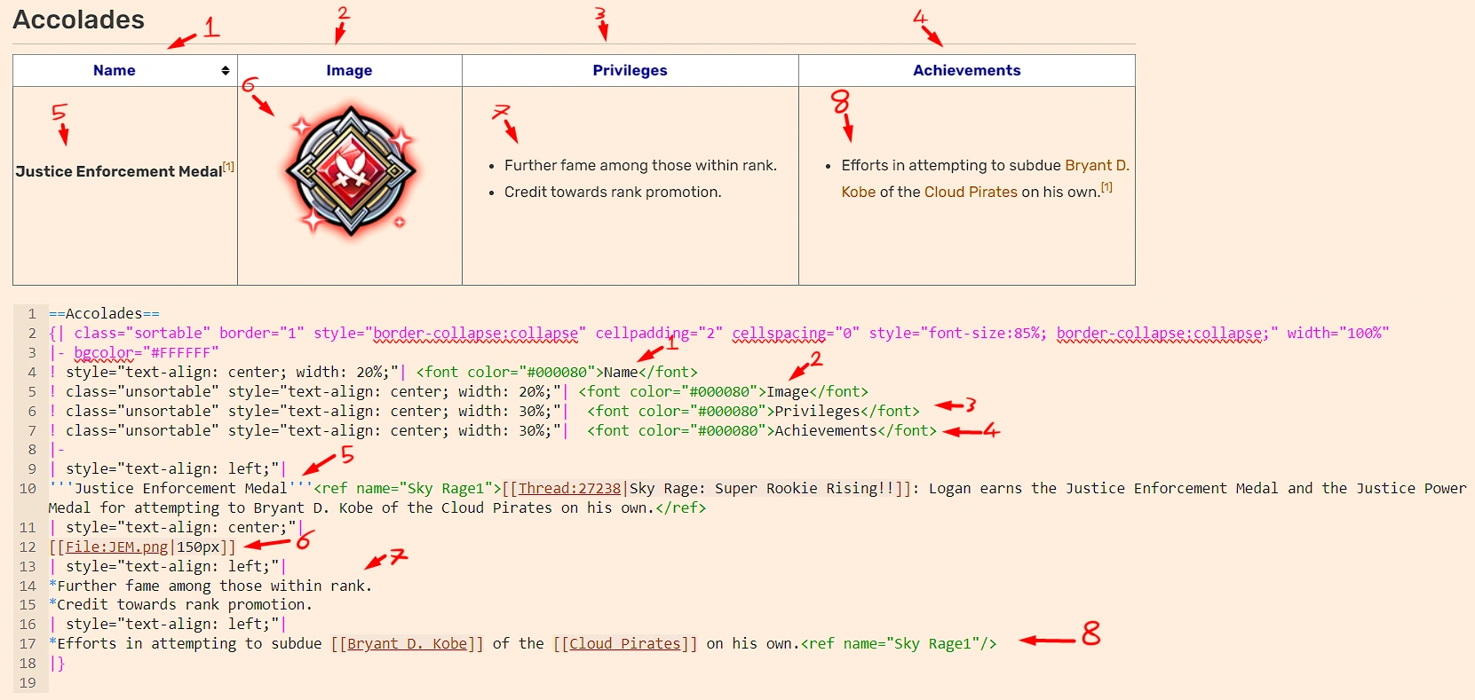Sort the table by the Name column arrows

pyautogui.click(x=226, y=71)
